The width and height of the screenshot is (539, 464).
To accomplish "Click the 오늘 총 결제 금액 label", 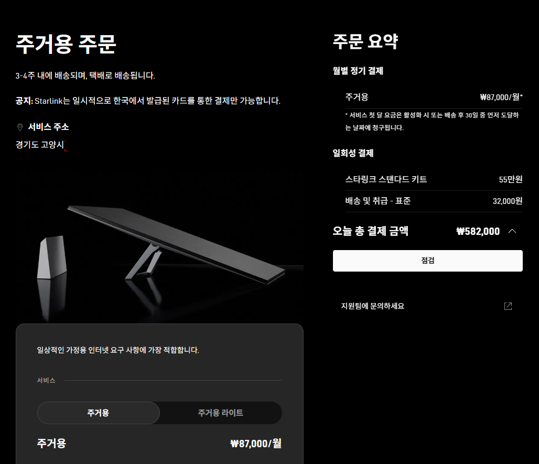I will point(371,231).
